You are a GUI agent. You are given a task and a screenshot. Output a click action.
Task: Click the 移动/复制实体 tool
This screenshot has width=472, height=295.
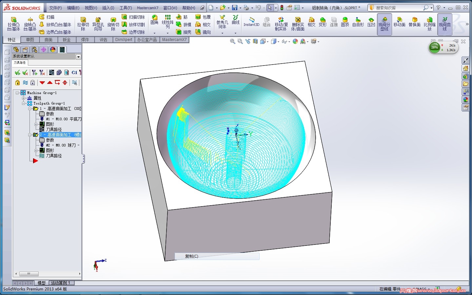tap(281, 24)
